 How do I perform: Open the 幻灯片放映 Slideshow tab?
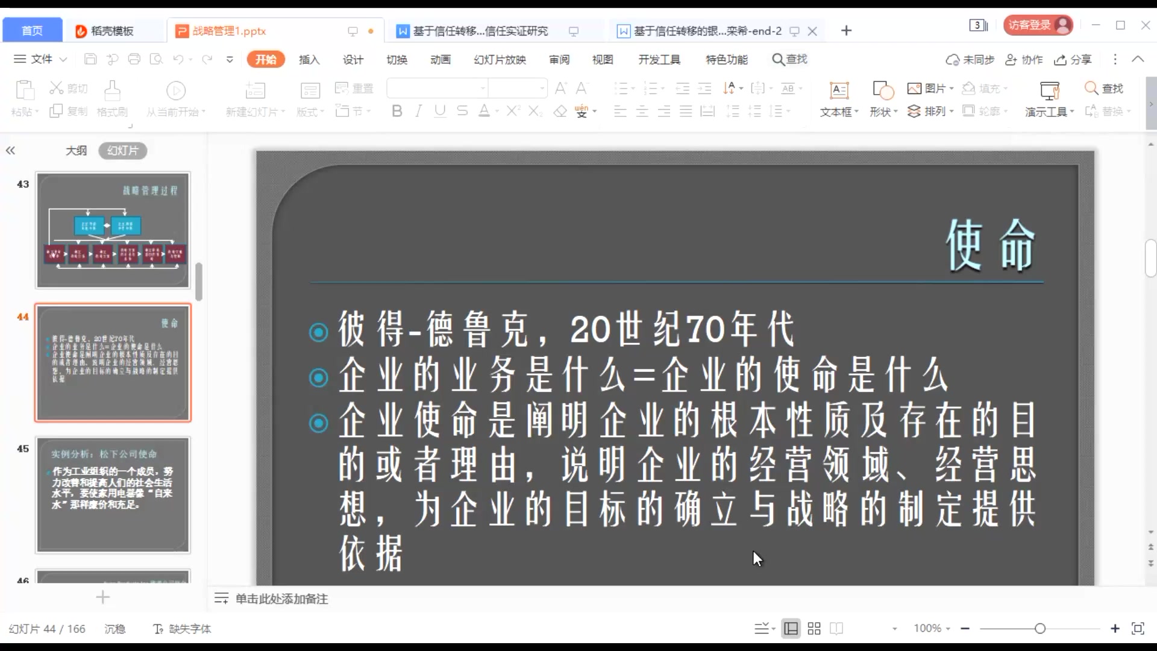tap(500, 59)
